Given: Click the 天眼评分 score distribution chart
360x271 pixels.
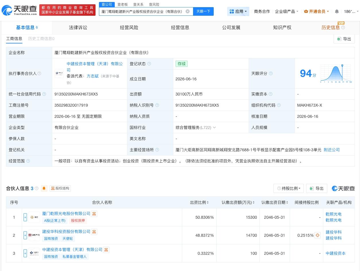Looking at the screenshot, I should [336, 73].
